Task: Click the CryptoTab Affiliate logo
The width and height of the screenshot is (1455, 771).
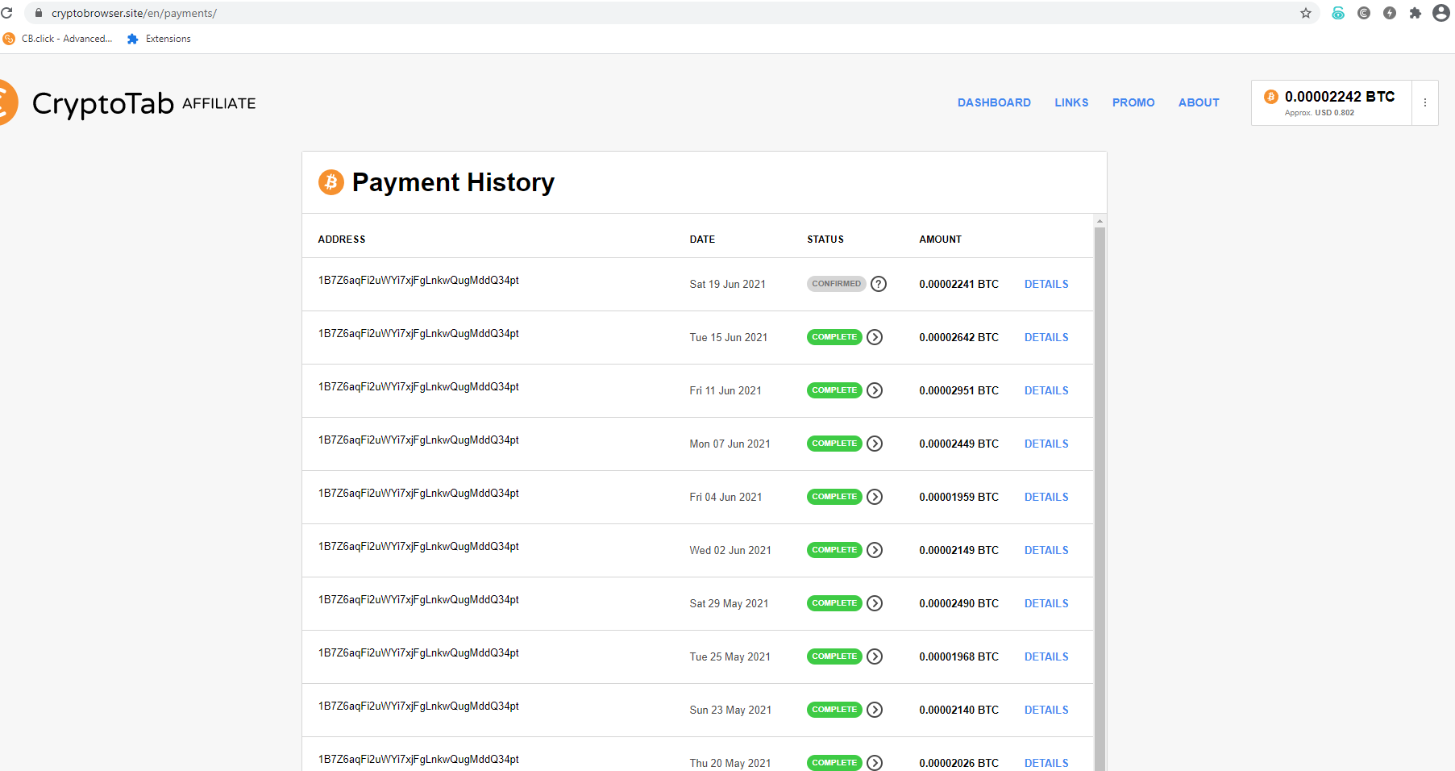Action: click(128, 103)
